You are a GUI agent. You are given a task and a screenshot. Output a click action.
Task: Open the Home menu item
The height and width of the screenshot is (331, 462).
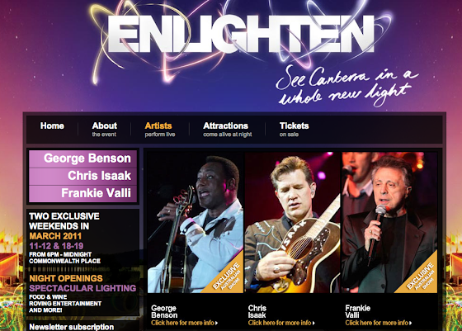(52, 125)
